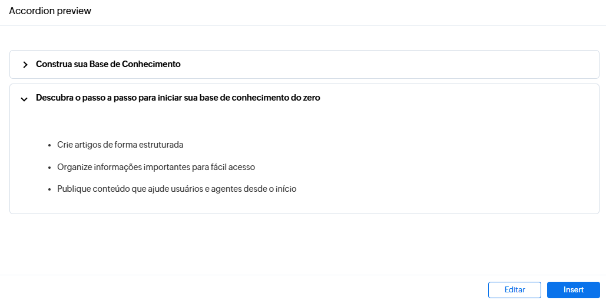Collapse the Descubra o passo a passo chevron

click(24, 99)
